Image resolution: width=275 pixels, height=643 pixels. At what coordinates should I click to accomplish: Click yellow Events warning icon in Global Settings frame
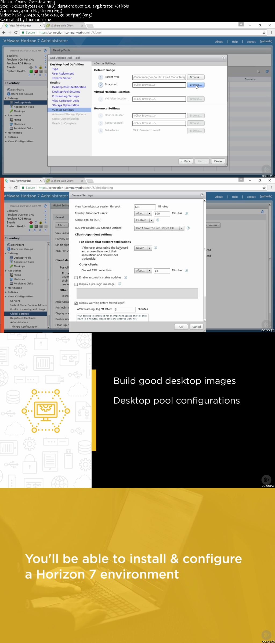click(x=41, y=223)
